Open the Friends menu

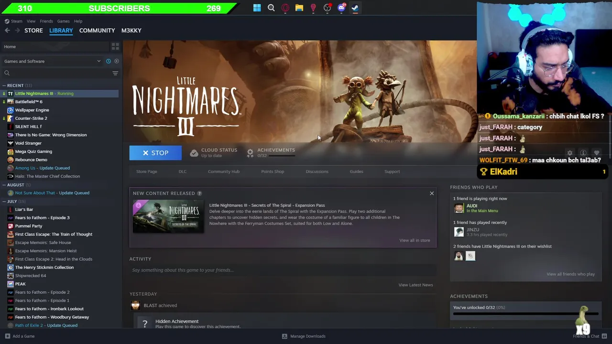point(46,21)
